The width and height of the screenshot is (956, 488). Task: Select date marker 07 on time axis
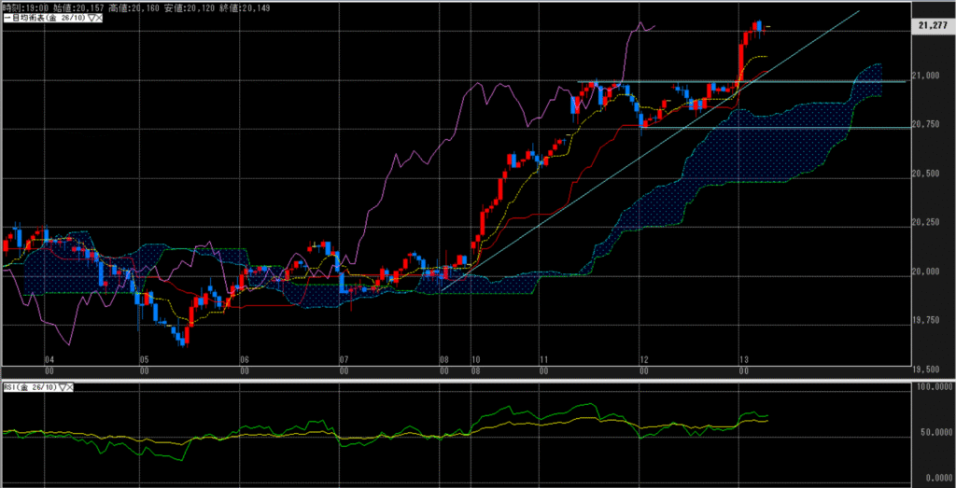(x=344, y=359)
